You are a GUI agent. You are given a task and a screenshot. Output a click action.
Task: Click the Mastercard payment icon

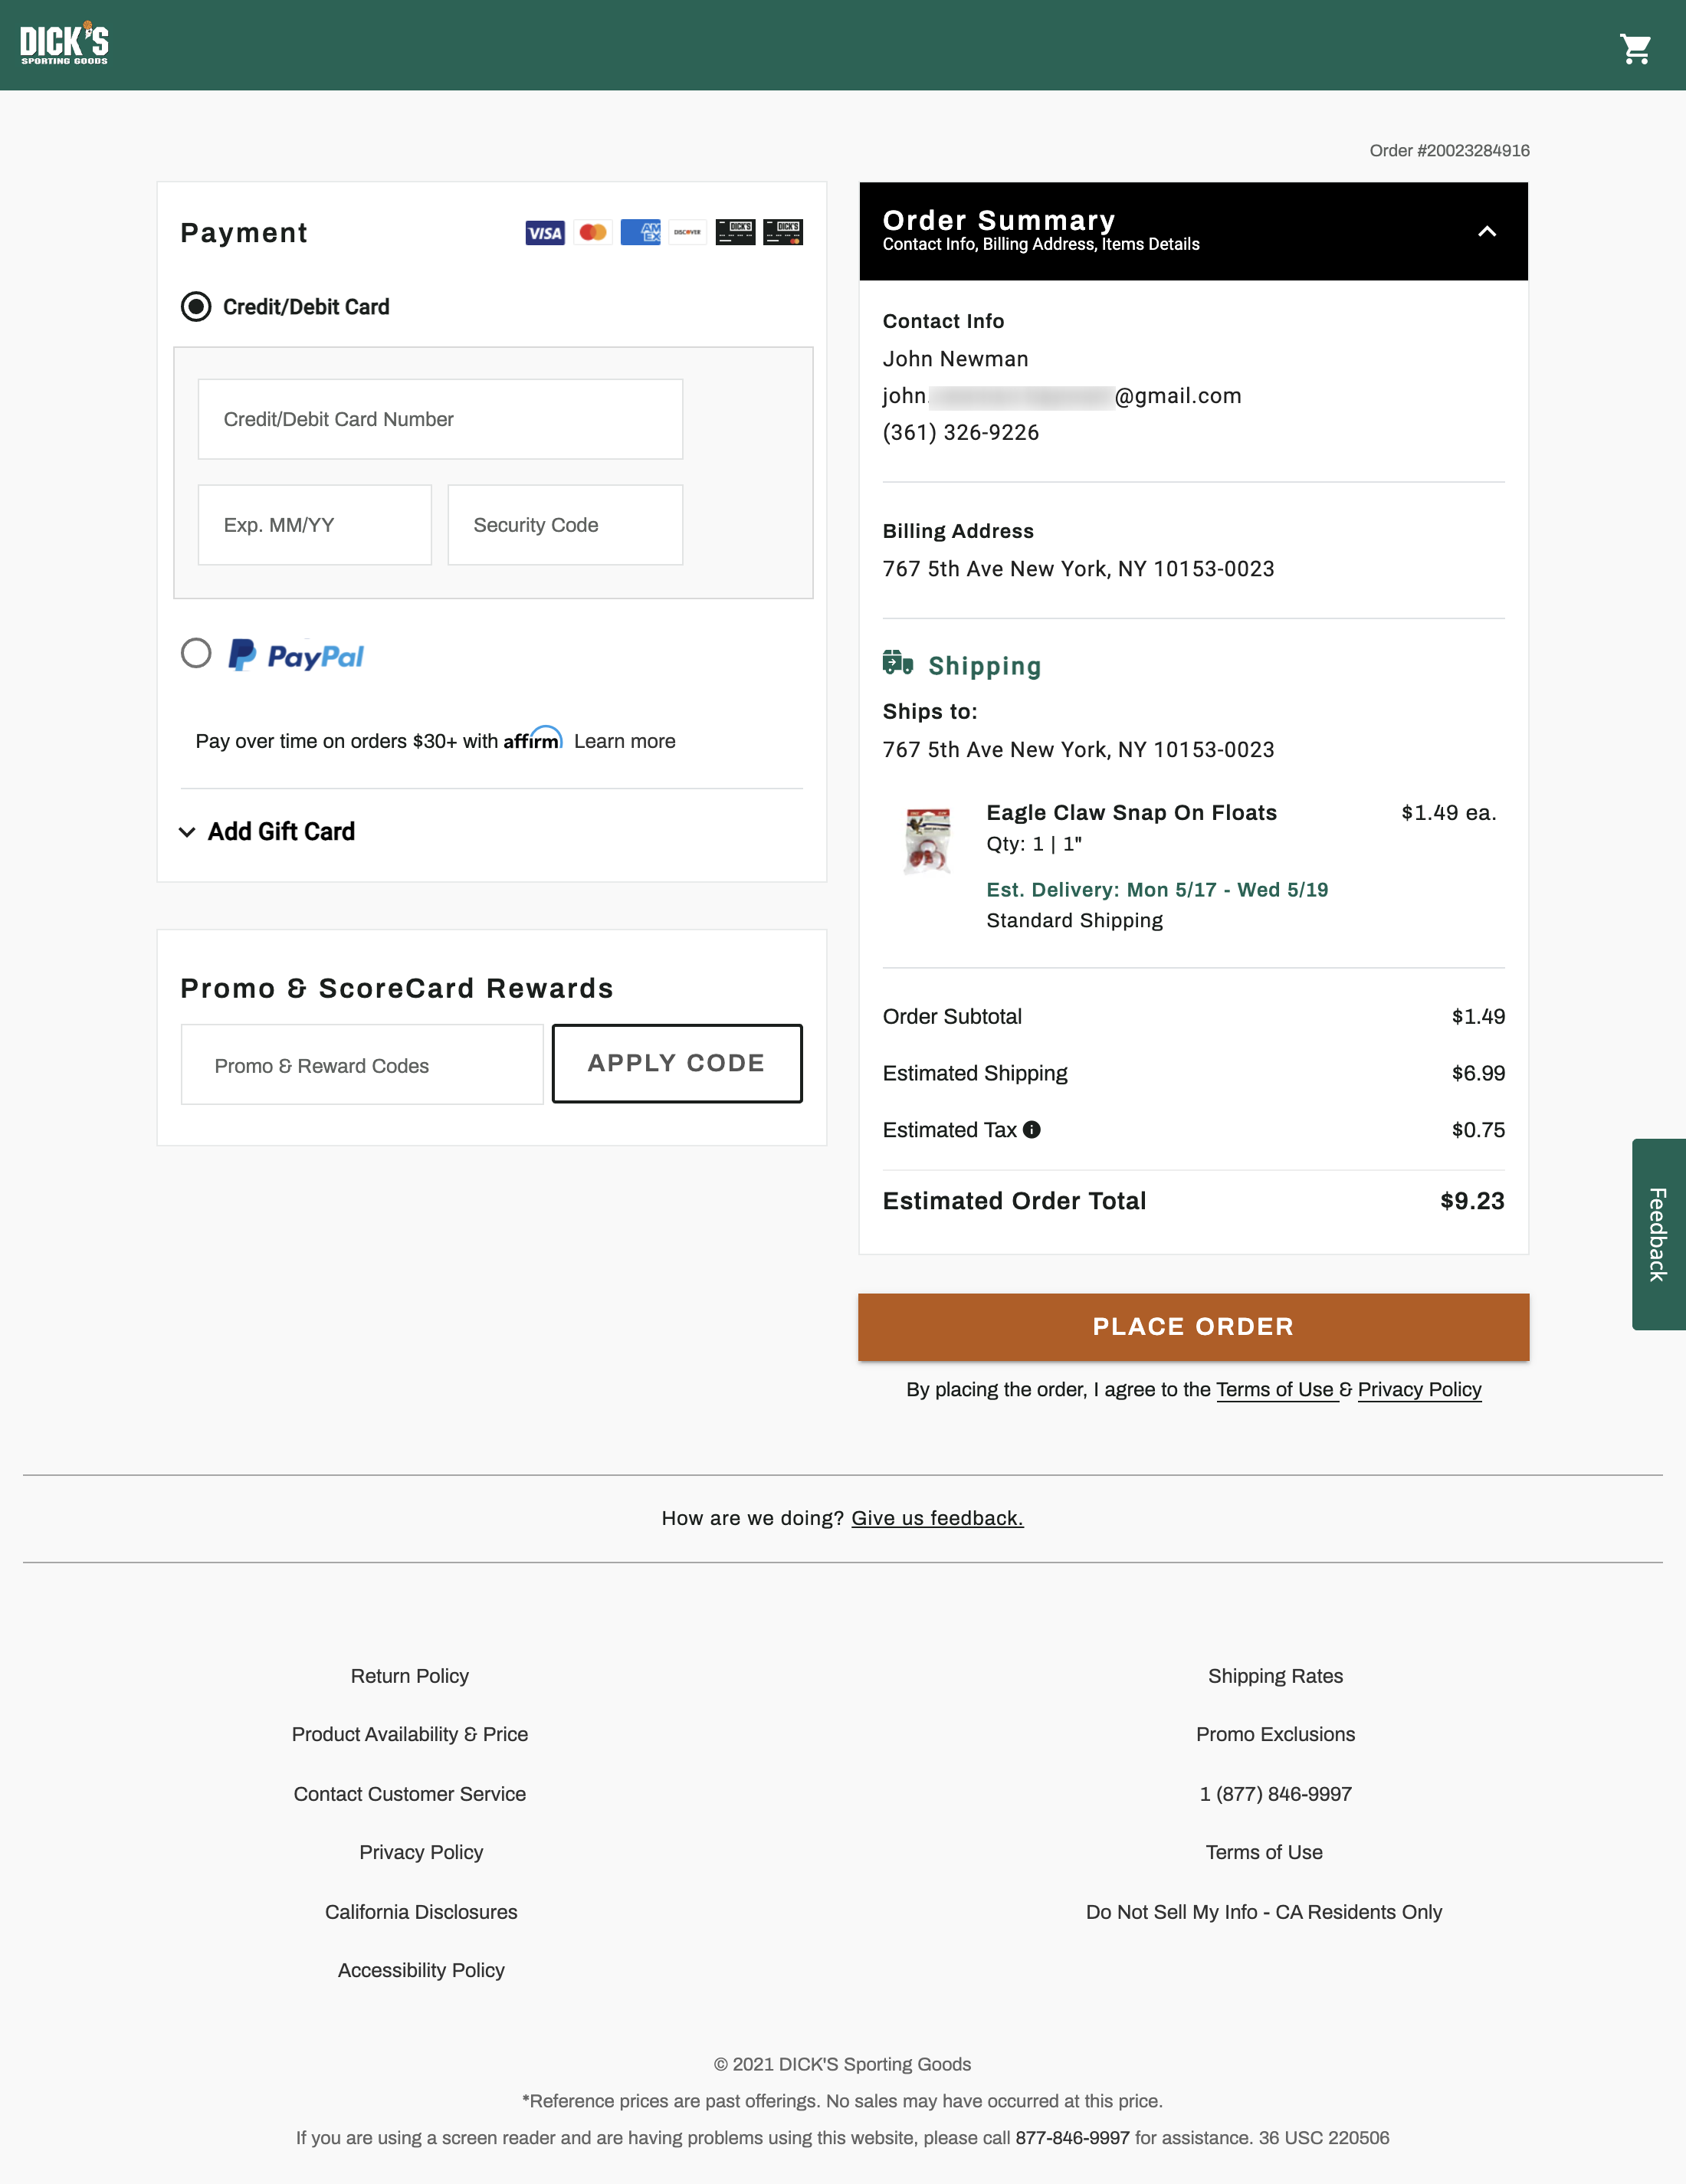pyautogui.click(x=592, y=232)
